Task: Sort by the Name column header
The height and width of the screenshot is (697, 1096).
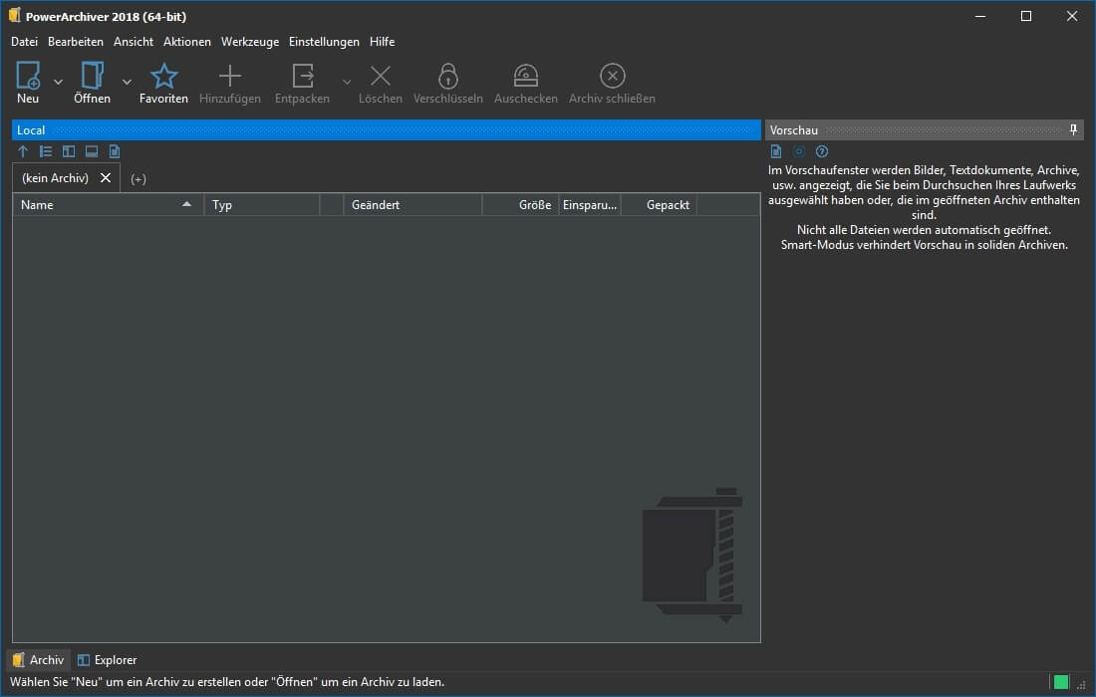Action: (x=100, y=205)
